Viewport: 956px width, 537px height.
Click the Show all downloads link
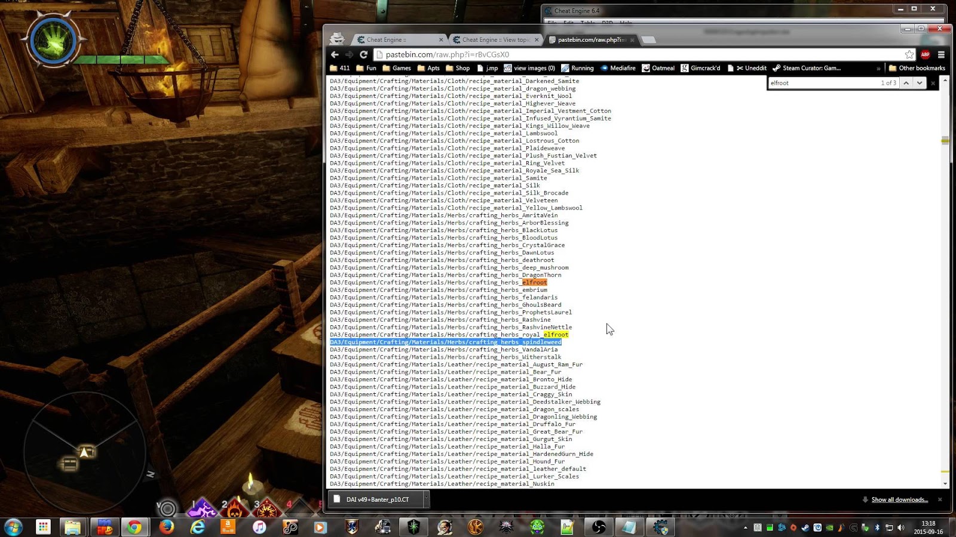(x=899, y=500)
